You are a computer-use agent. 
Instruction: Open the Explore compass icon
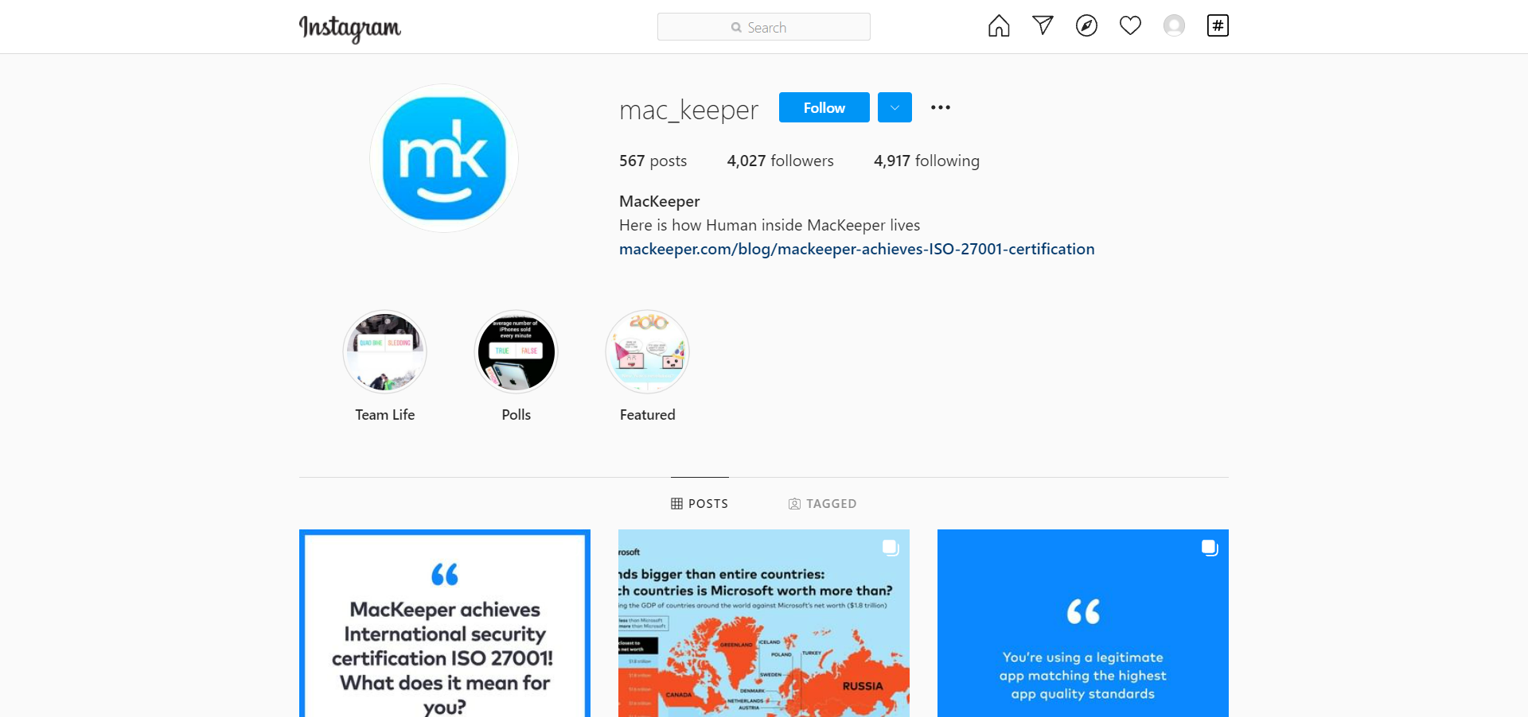[x=1086, y=26]
